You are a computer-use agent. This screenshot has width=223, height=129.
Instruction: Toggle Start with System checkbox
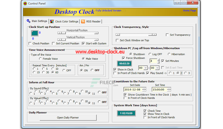coord(83,43)
